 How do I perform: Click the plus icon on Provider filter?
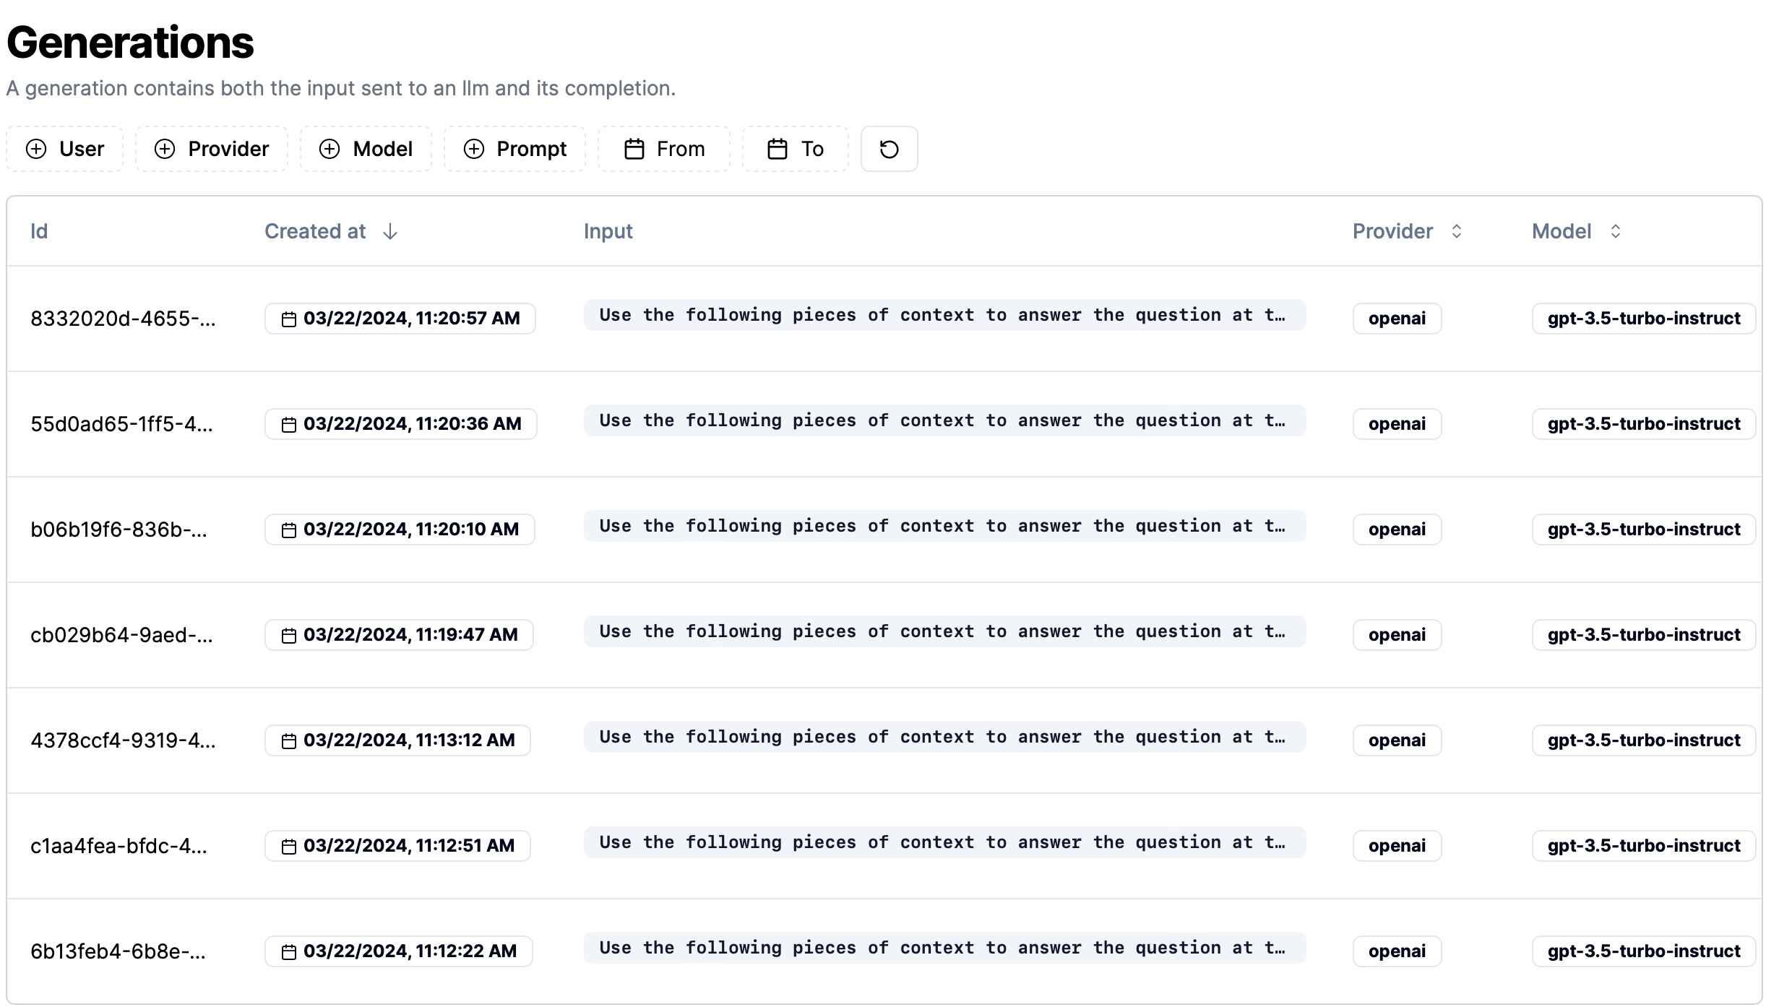point(165,149)
